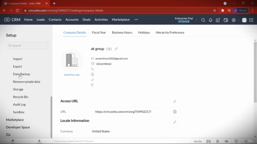Open Import in Setup sidebar
257x144 pixels.
click(18, 59)
